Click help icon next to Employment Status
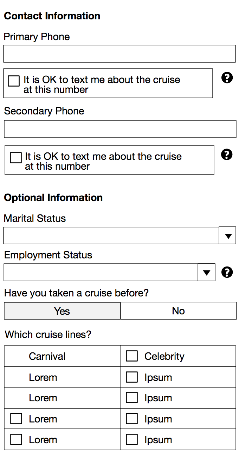Image resolution: width=239 pixels, height=464 pixels. [227, 272]
